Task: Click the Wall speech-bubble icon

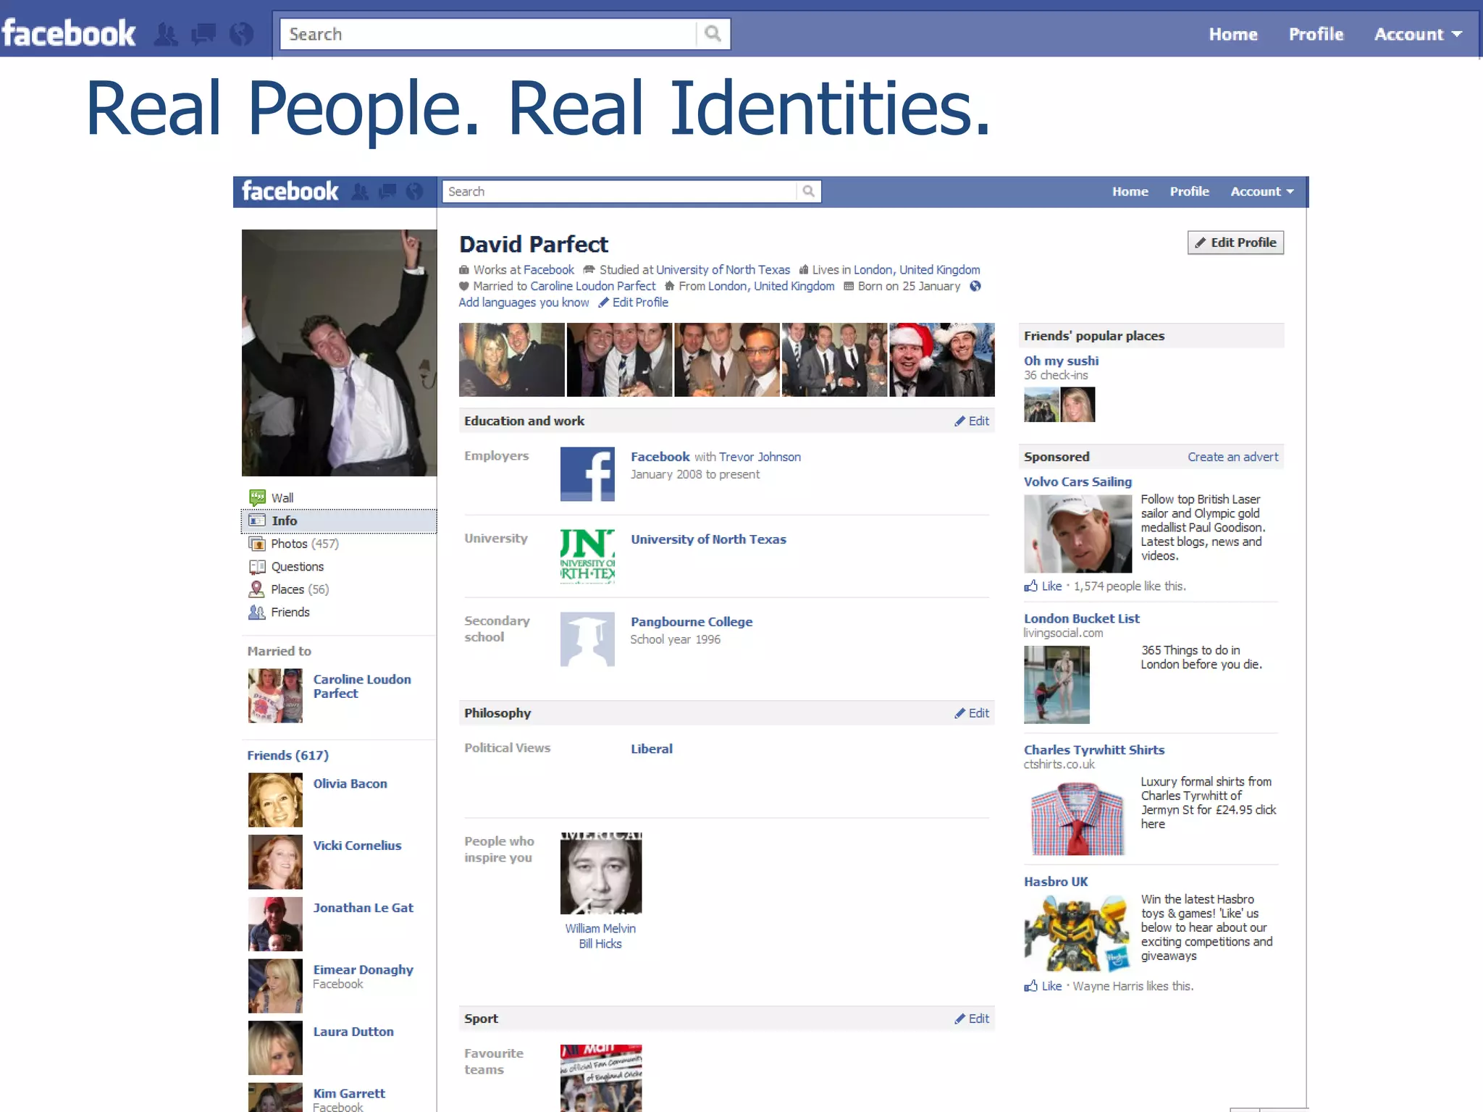Action: point(257,497)
